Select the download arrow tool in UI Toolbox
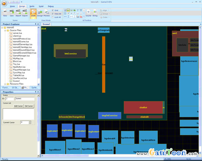 tap(75, 13)
